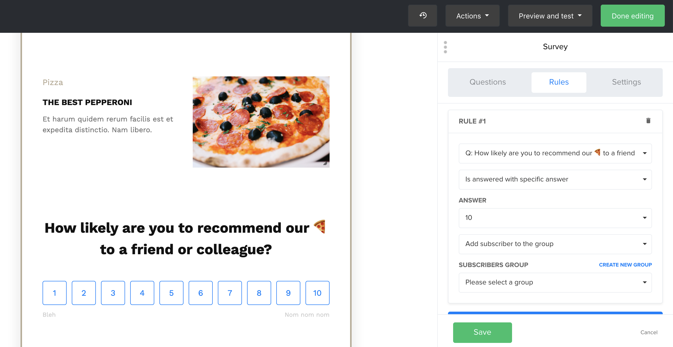Expand 'Add subscriber to the group' action dropdown

tap(555, 244)
